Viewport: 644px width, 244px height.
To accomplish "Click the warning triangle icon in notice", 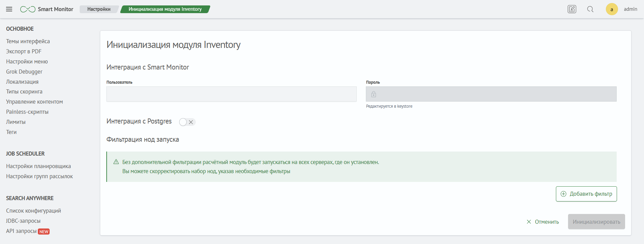I will (116, 162).
